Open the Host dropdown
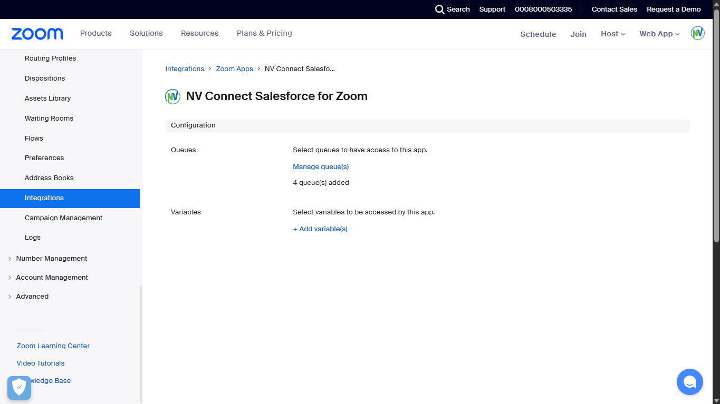Screen dimensions: 720x404 point(613,34)
